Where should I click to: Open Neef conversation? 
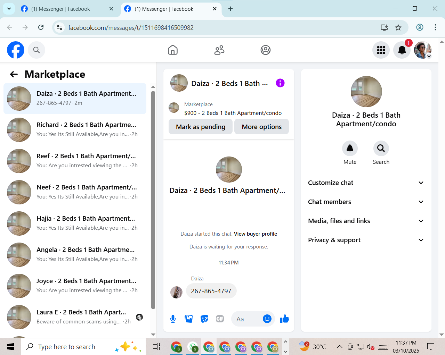75,192
